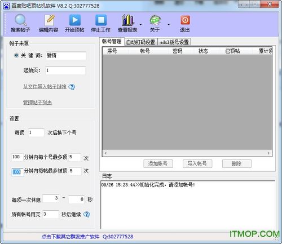The width and height of the screenshot is (282, 244).
Task: Click the count field after 分钟内每个号最多顶
Action: tap(75, 157)
